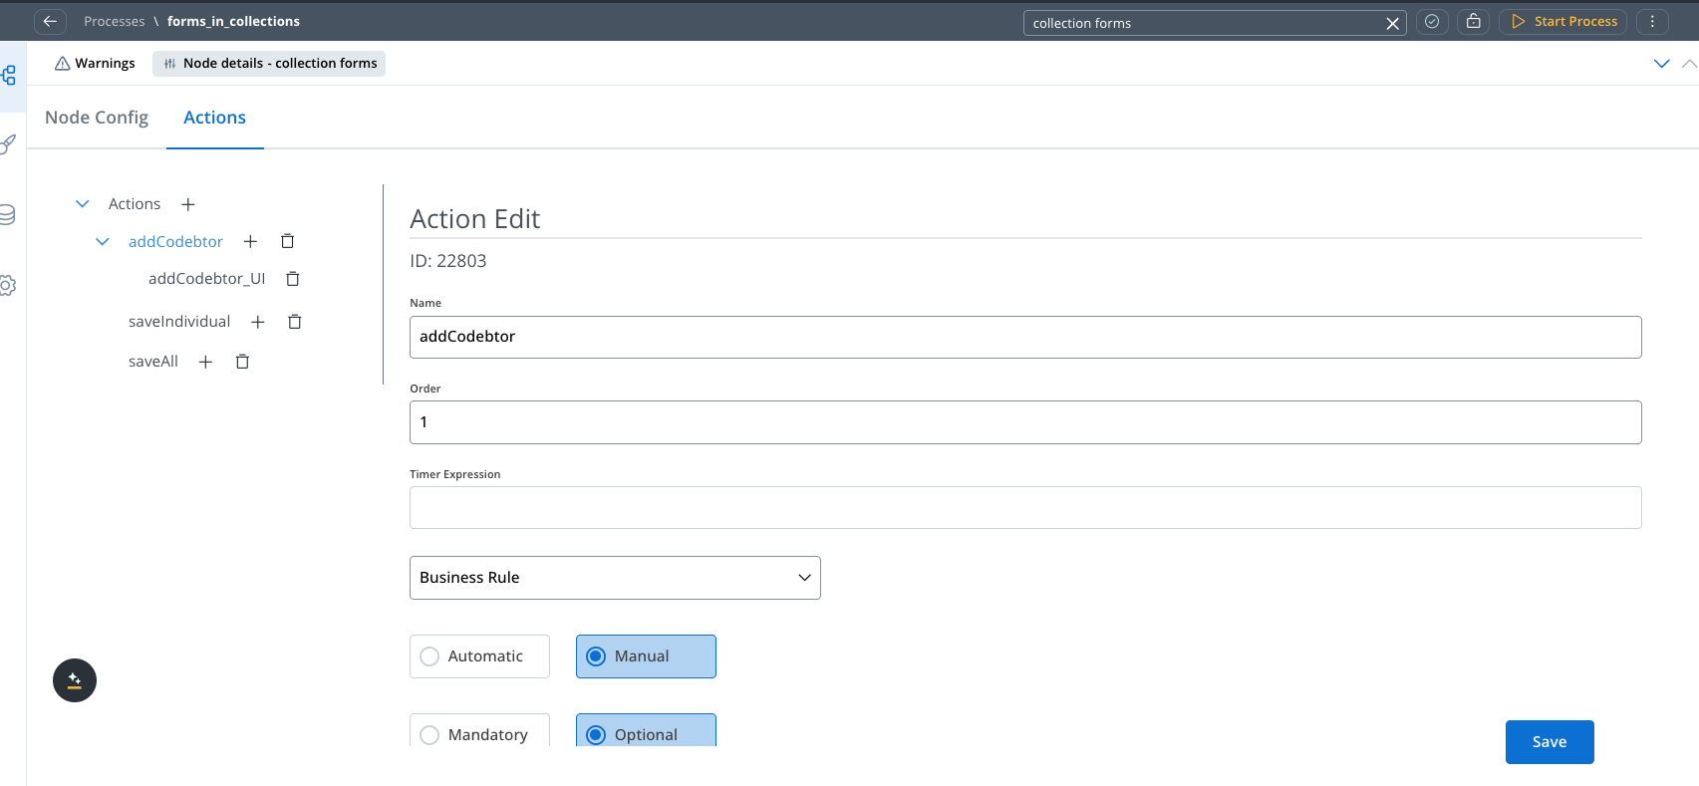Viewport: 1699px width, 786px height.
Task: Click the back arrow button
Action: 50,21
